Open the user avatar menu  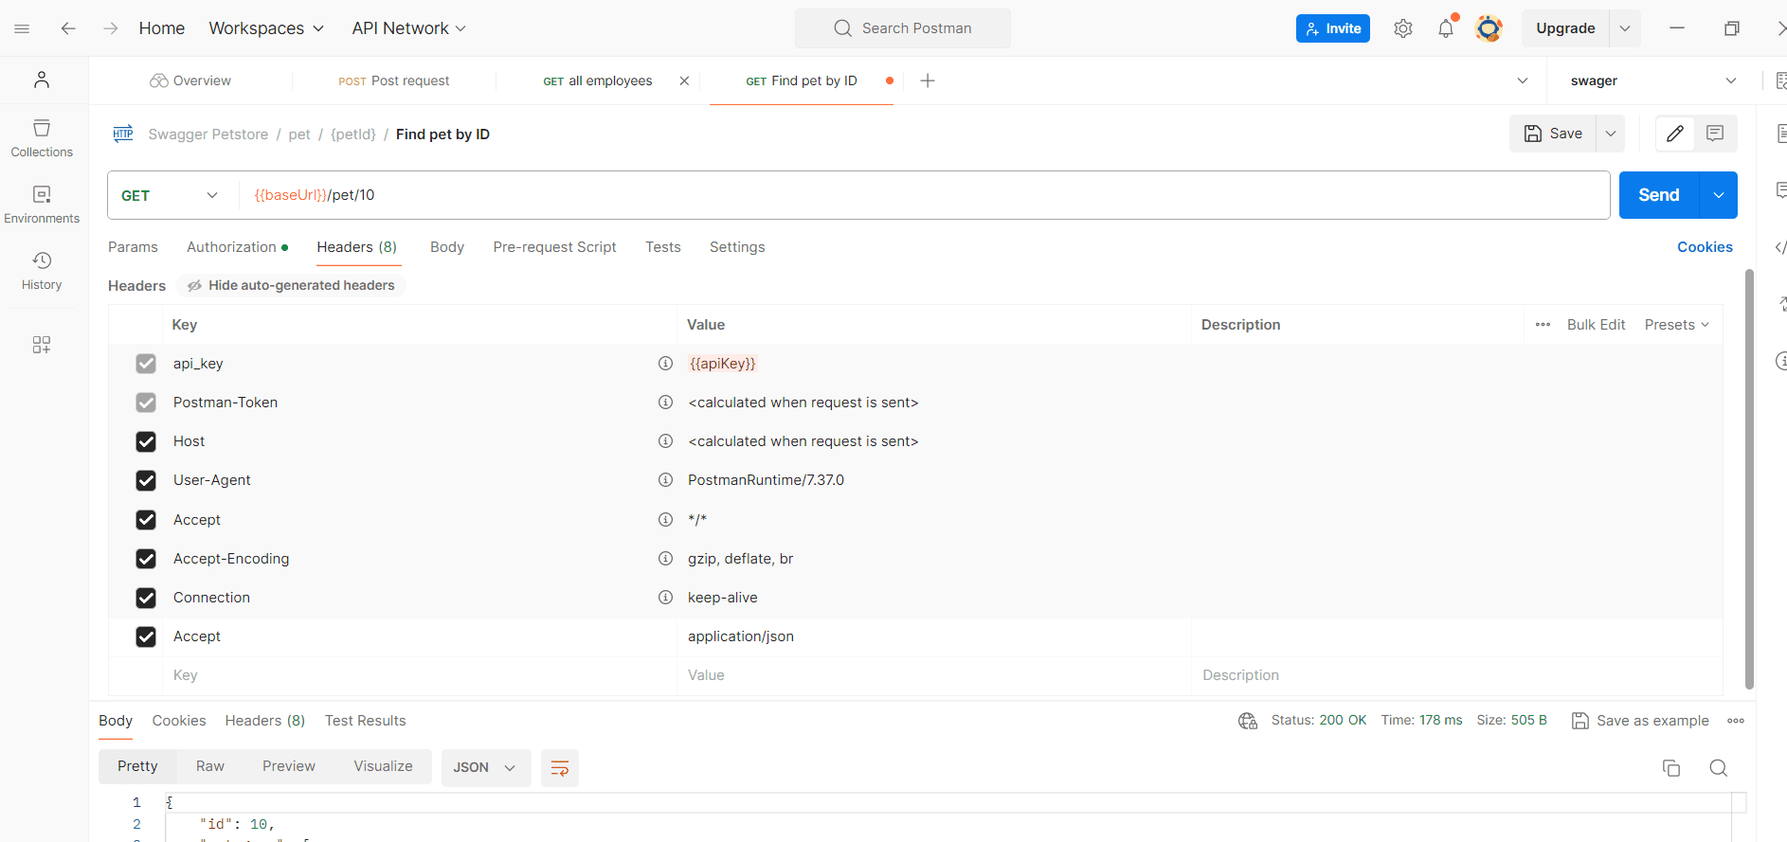pyautogui.click(x=1489, y=28)
